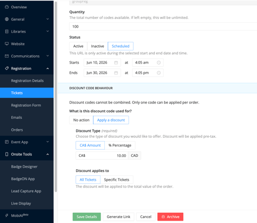Open the CAD currency selector

coord(134,156)
